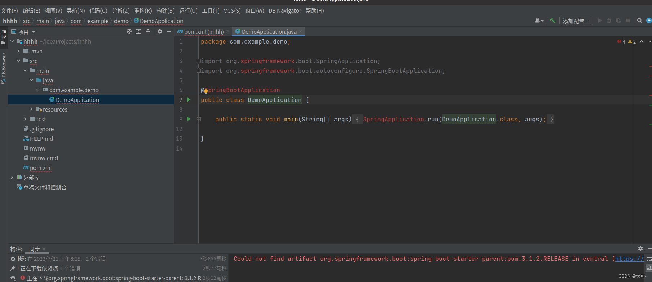652x282 pixels.
Task: Open the 文件(F) menu
Action: pyautogui.click(x=9, y=11)
